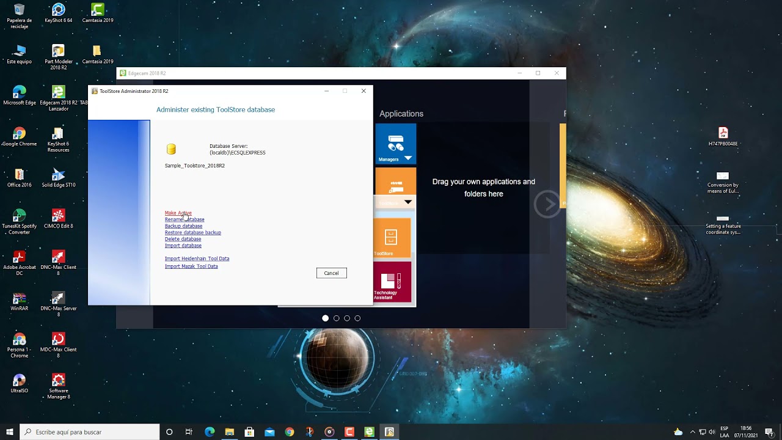Select the fourth page indicator dot

pyautogui.click(x=357, y=318)
